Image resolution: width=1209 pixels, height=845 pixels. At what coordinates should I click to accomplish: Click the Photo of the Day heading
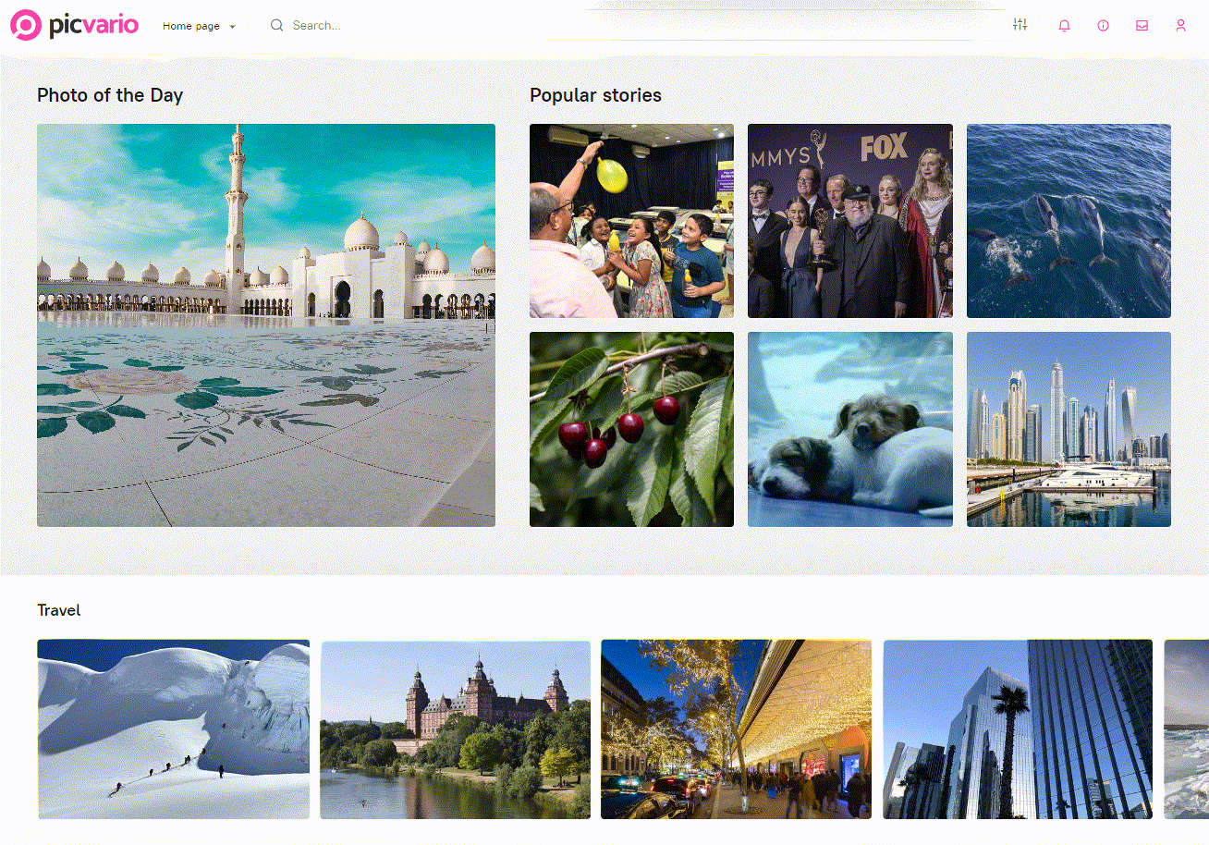pyautogui.click(x=110, y=95)
